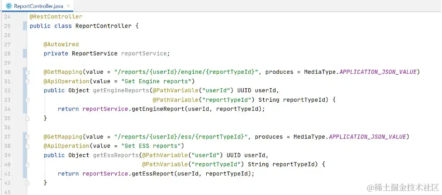Click the @GetMapping annotation on line 37
442x195 pixels.
(63, 137)
